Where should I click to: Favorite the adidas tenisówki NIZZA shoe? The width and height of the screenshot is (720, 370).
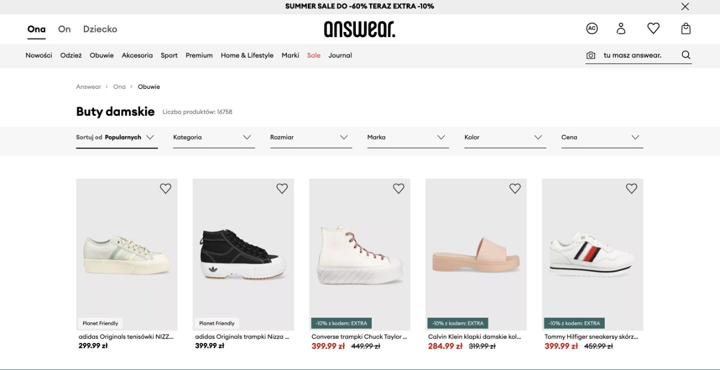165,189
